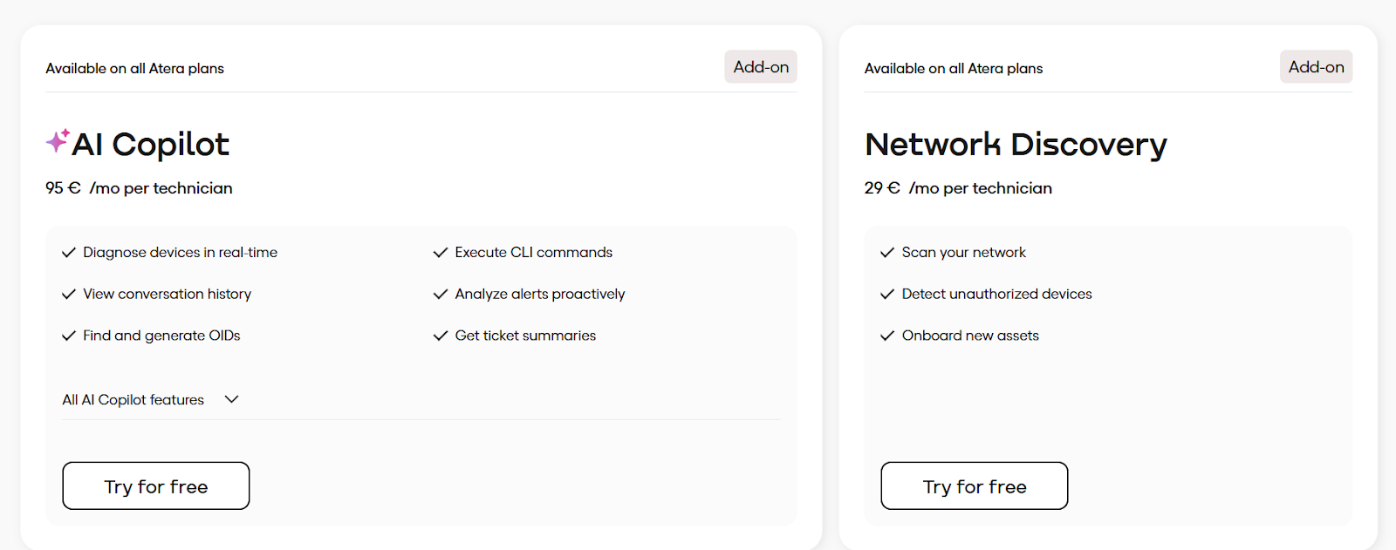The width and height of the screenshot is (1396, 550).
Task: Start AI Copilot Try for free
Action: tap(156, 485)
